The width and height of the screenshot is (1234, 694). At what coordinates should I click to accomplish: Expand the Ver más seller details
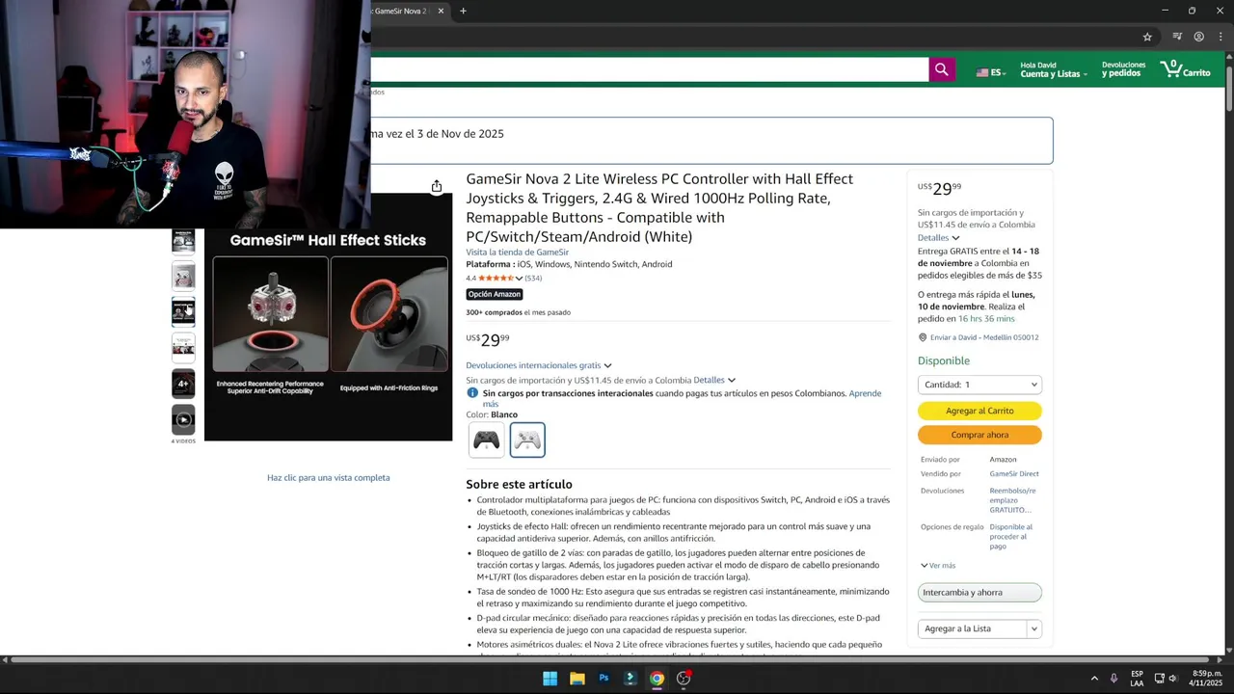pos(938,566)
